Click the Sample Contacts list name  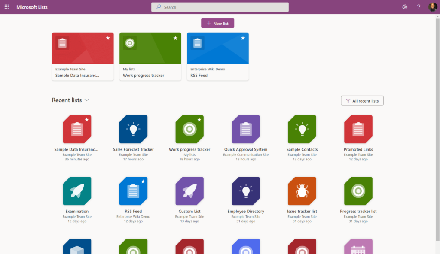tap(302, 149)
